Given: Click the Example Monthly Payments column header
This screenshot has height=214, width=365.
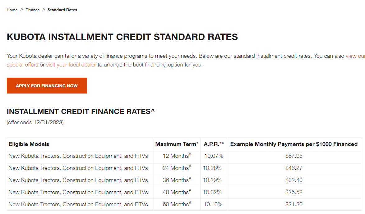Looking at the screenshot, I should click(x=294, y=144).
